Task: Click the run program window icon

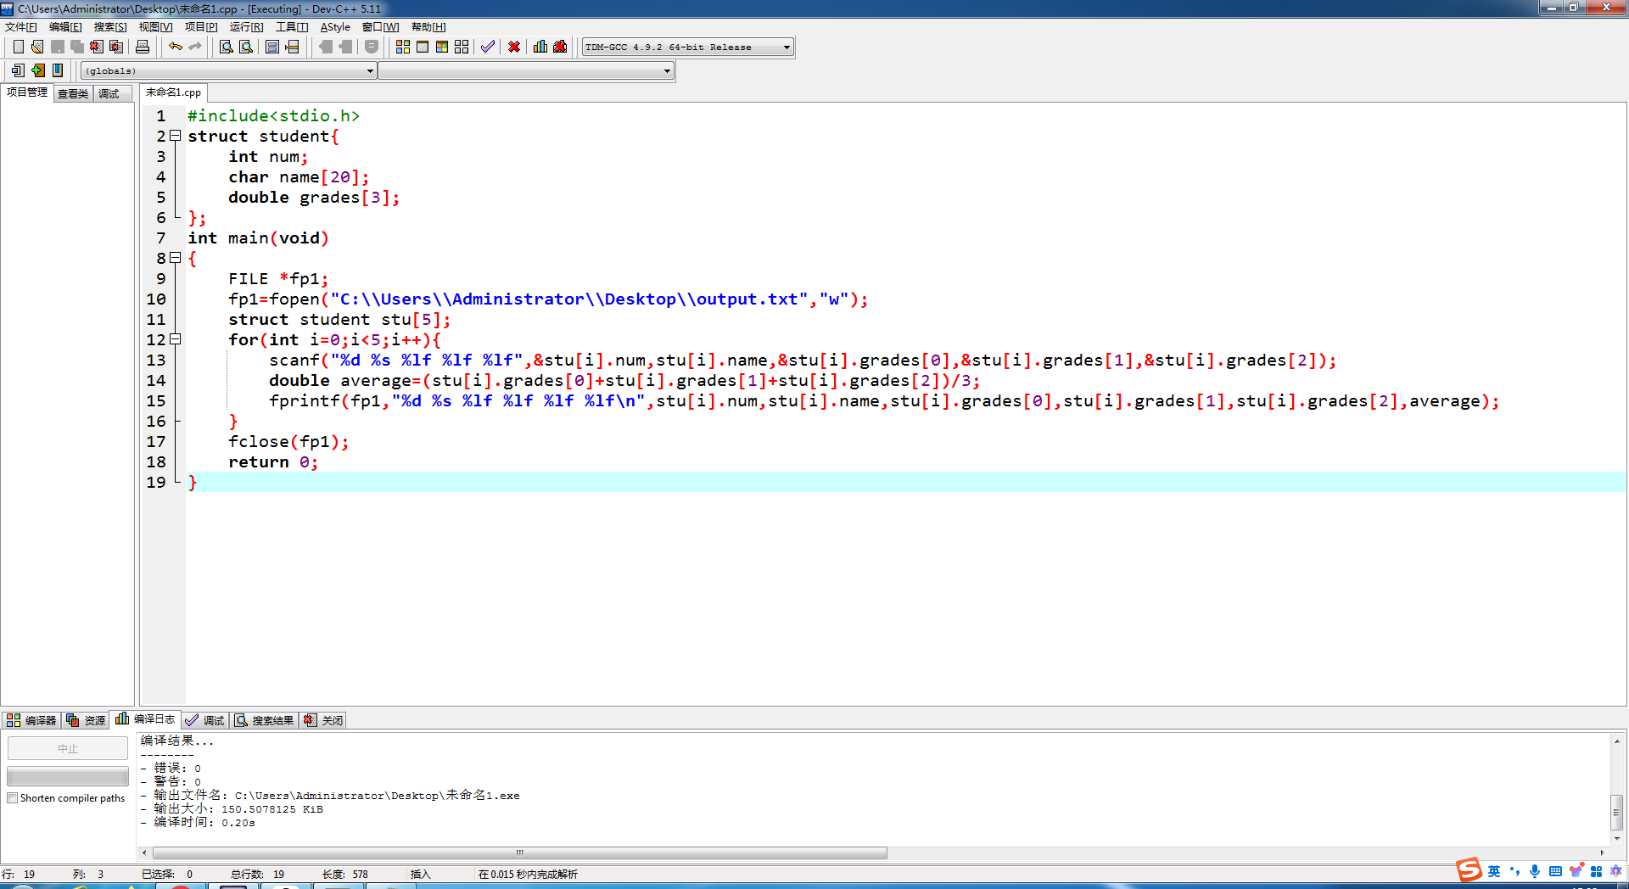Action: point(423,47)
